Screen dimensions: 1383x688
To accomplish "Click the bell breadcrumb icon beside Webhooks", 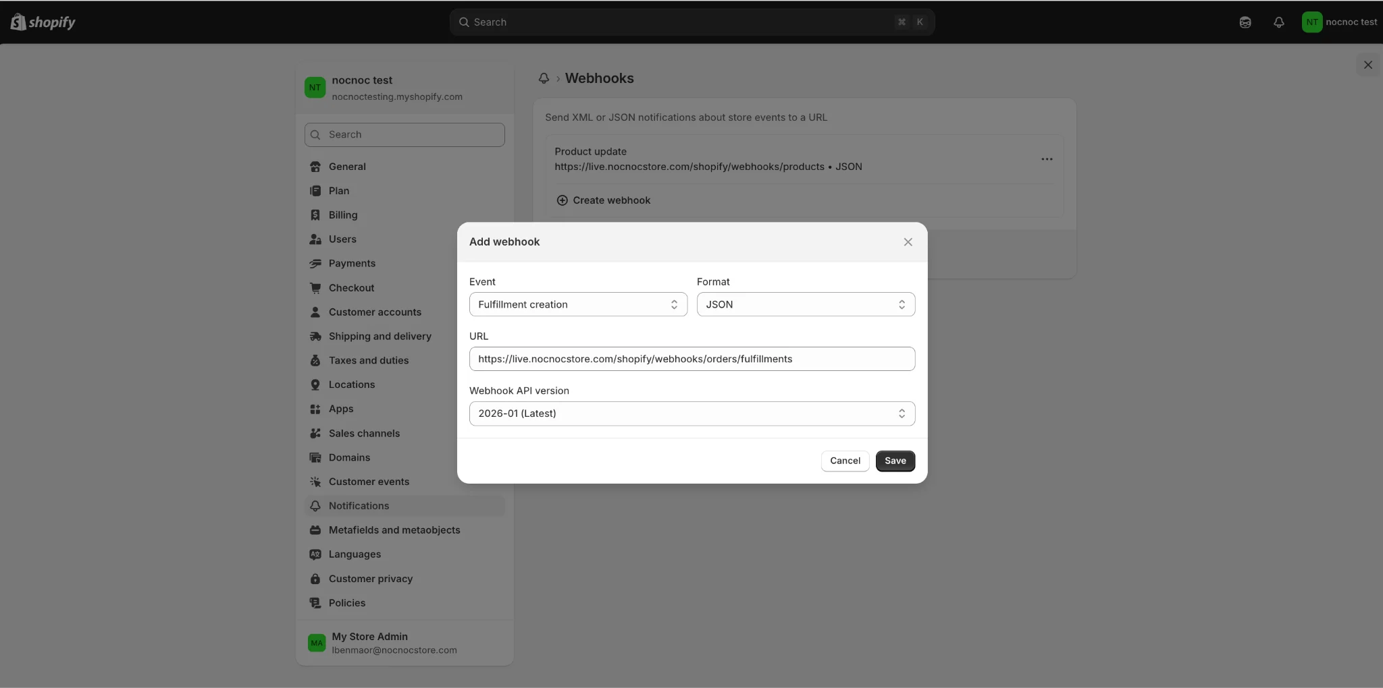I will pos(544,78).
